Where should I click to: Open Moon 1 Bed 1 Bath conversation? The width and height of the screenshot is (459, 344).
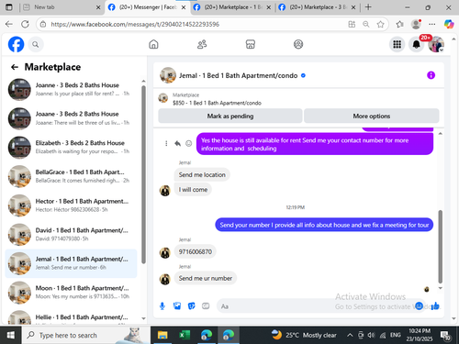[x=71, y=293]
